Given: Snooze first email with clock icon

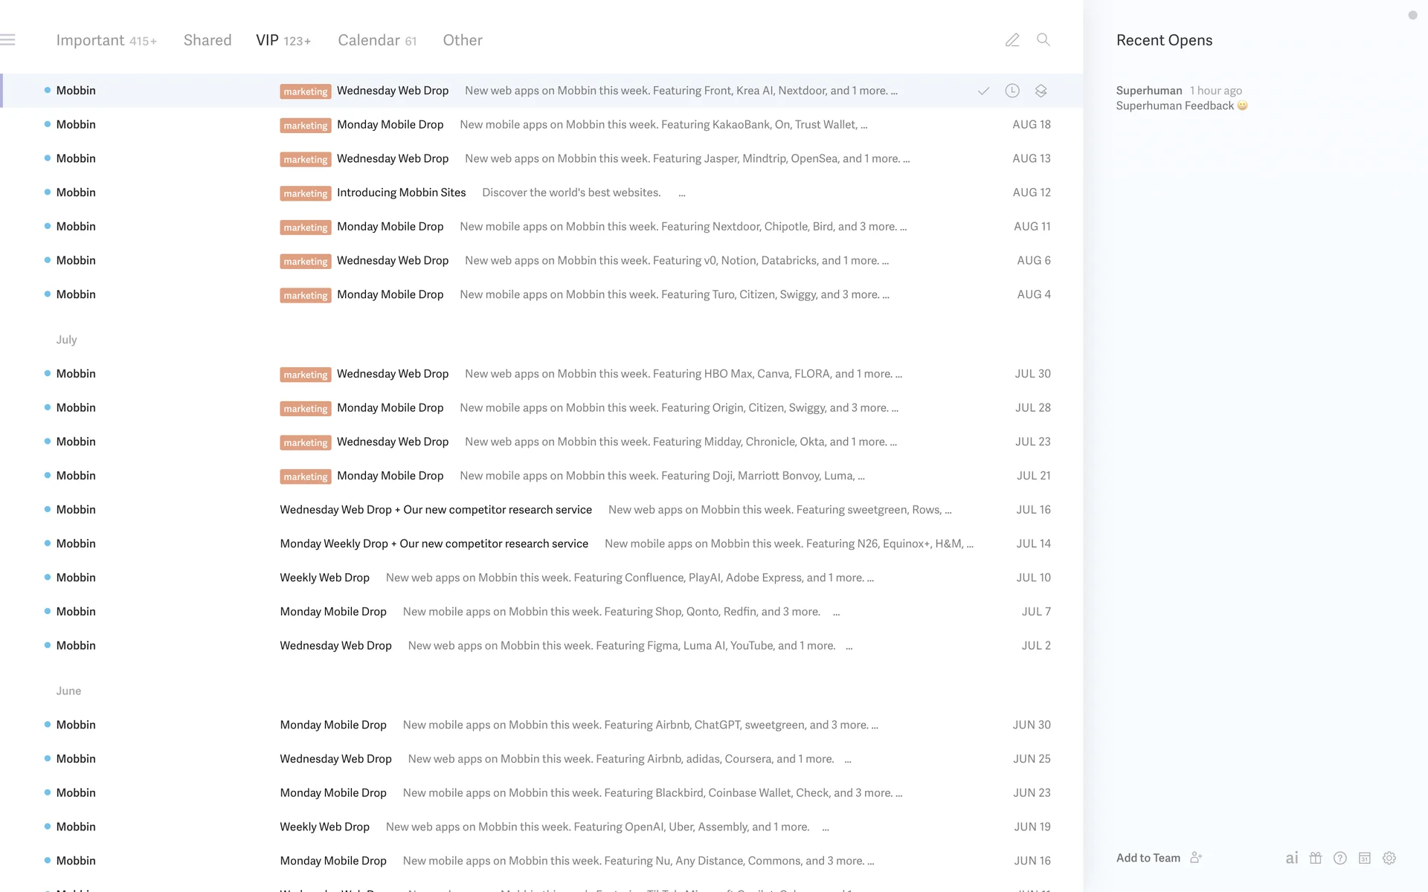Looking at the screenshot, I should click(1012, 91).
